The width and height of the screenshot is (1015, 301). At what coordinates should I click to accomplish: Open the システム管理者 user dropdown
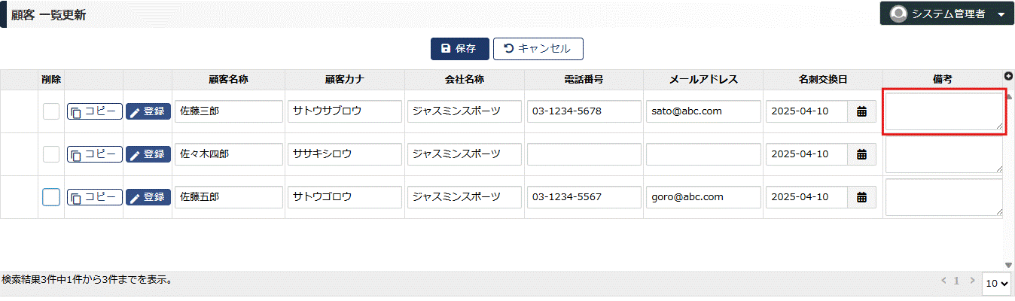point(946,14)
